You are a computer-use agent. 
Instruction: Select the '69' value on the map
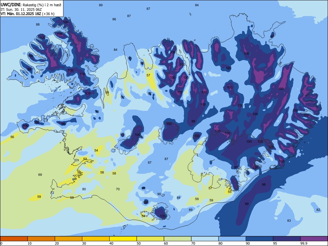click(40, 175)
